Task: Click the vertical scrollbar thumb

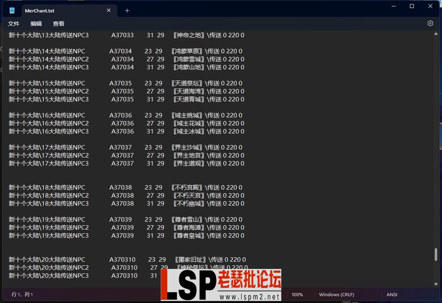Action: [x=436, y=255]
